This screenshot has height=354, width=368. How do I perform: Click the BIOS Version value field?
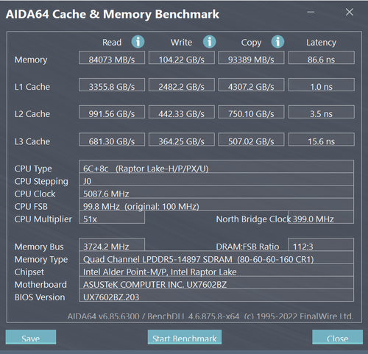(x=216, y=295)
